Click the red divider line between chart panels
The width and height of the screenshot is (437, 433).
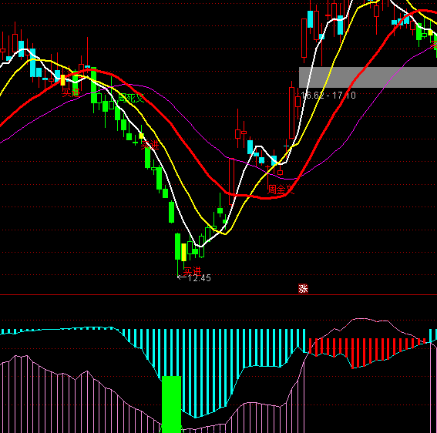coord(219,294)
